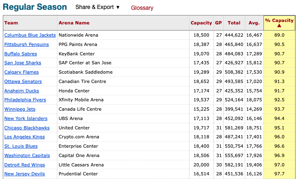Sort by GP column header
The width and height of the screenshot is (296, 179).
pos(218,23)
